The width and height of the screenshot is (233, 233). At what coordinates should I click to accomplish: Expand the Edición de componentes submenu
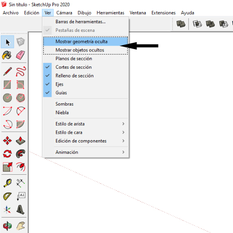point(86,141)
